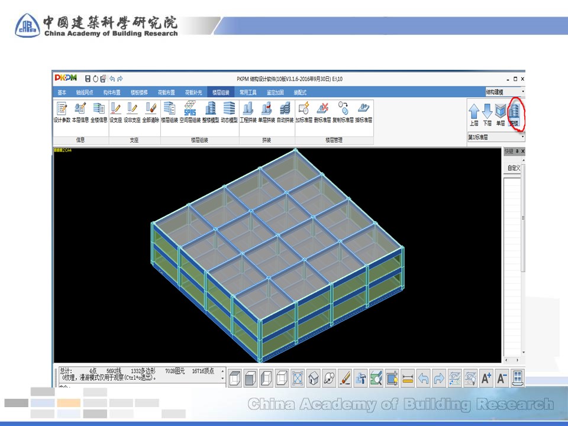This screenshot has height=426, width=568.
Task: Launch 空间层组装 SPAS tool
Action: coord(190,112)
